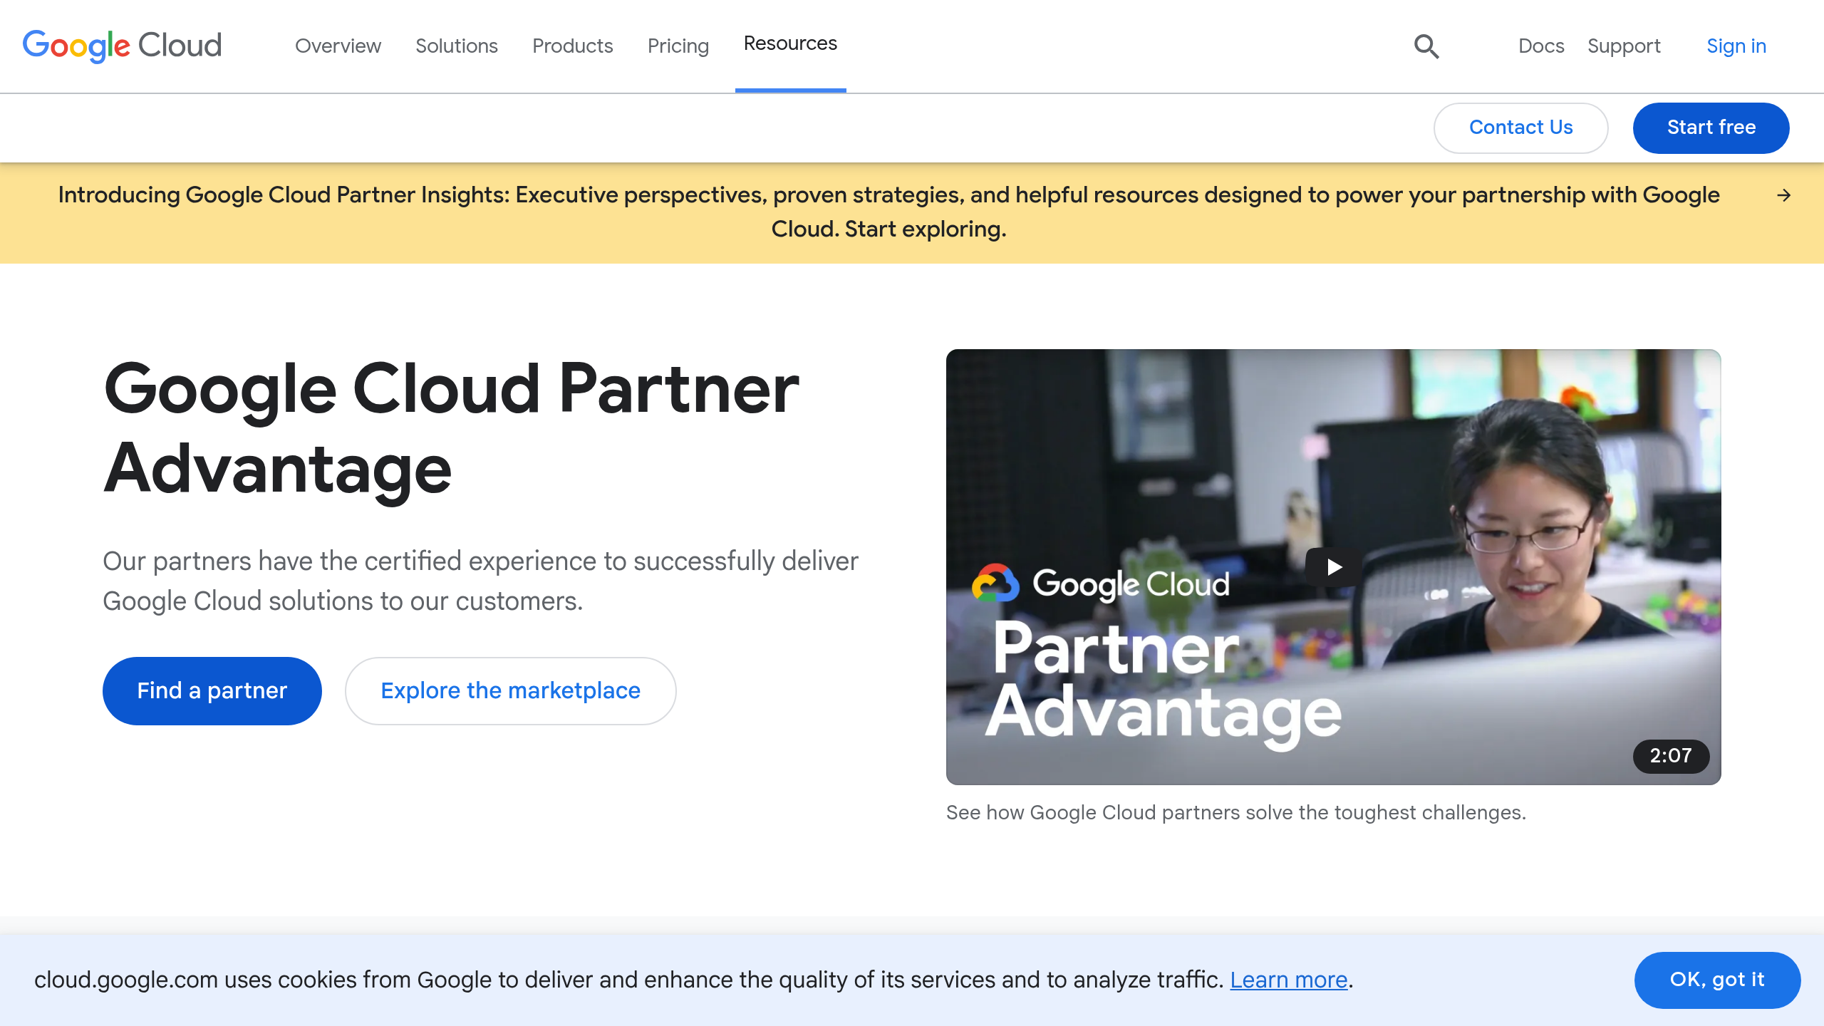Play the Partner Advantage video
1824x1026 pixels.
point(1334,567)
